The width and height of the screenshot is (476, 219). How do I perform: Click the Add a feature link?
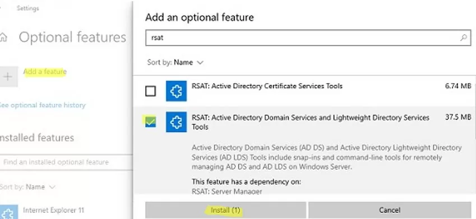tap(45, 72)
